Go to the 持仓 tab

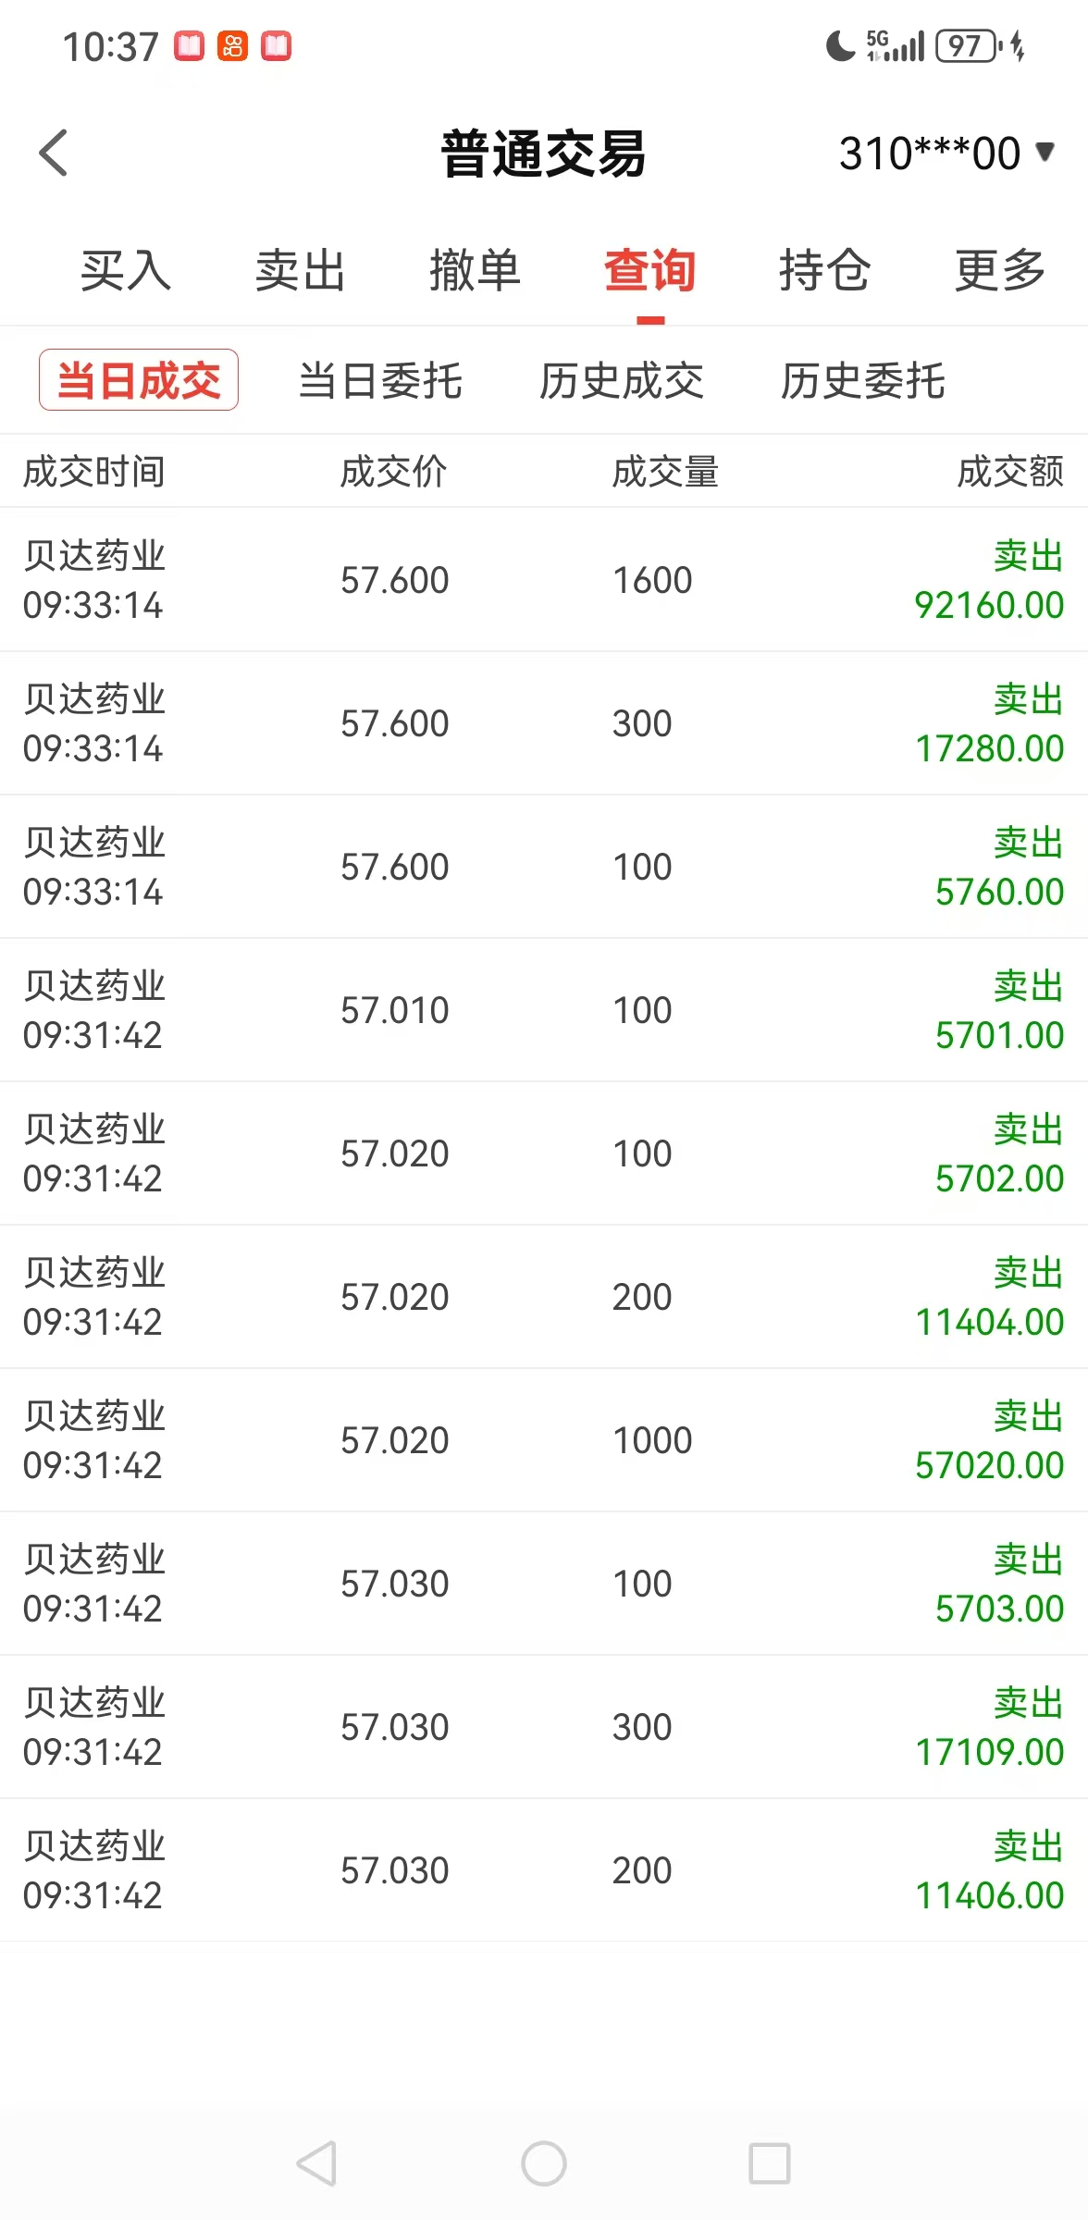pyautogui.click(x=825, y=271)
